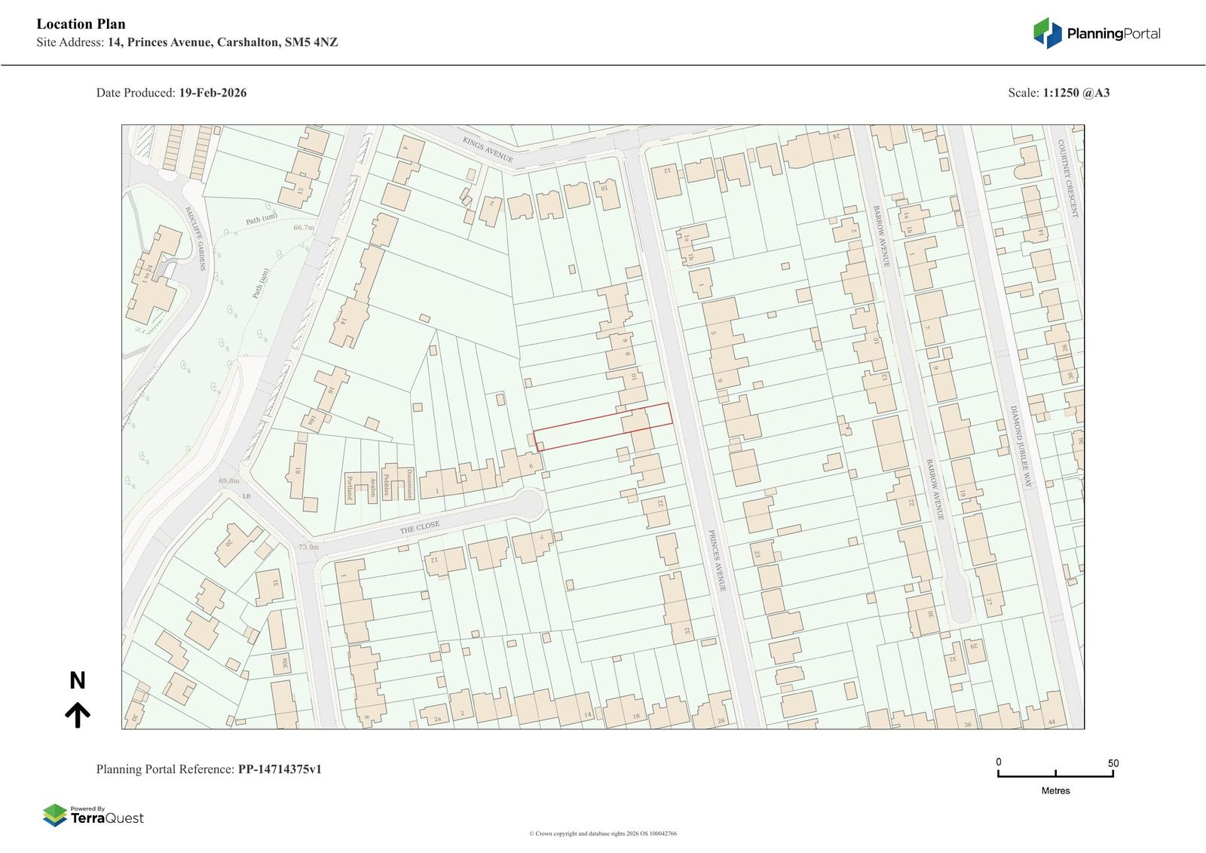
Task: Click the north arrow symbol
Action: (77, 714)
